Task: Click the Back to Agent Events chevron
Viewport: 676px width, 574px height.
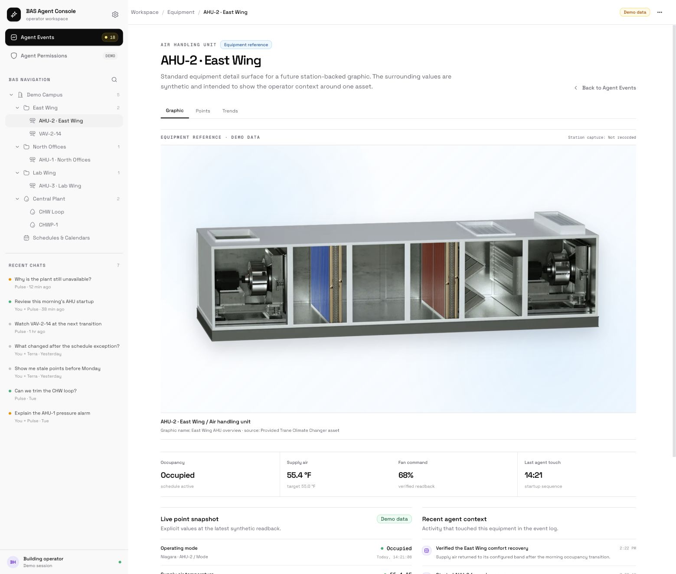Action: click(x=576, y=88)
